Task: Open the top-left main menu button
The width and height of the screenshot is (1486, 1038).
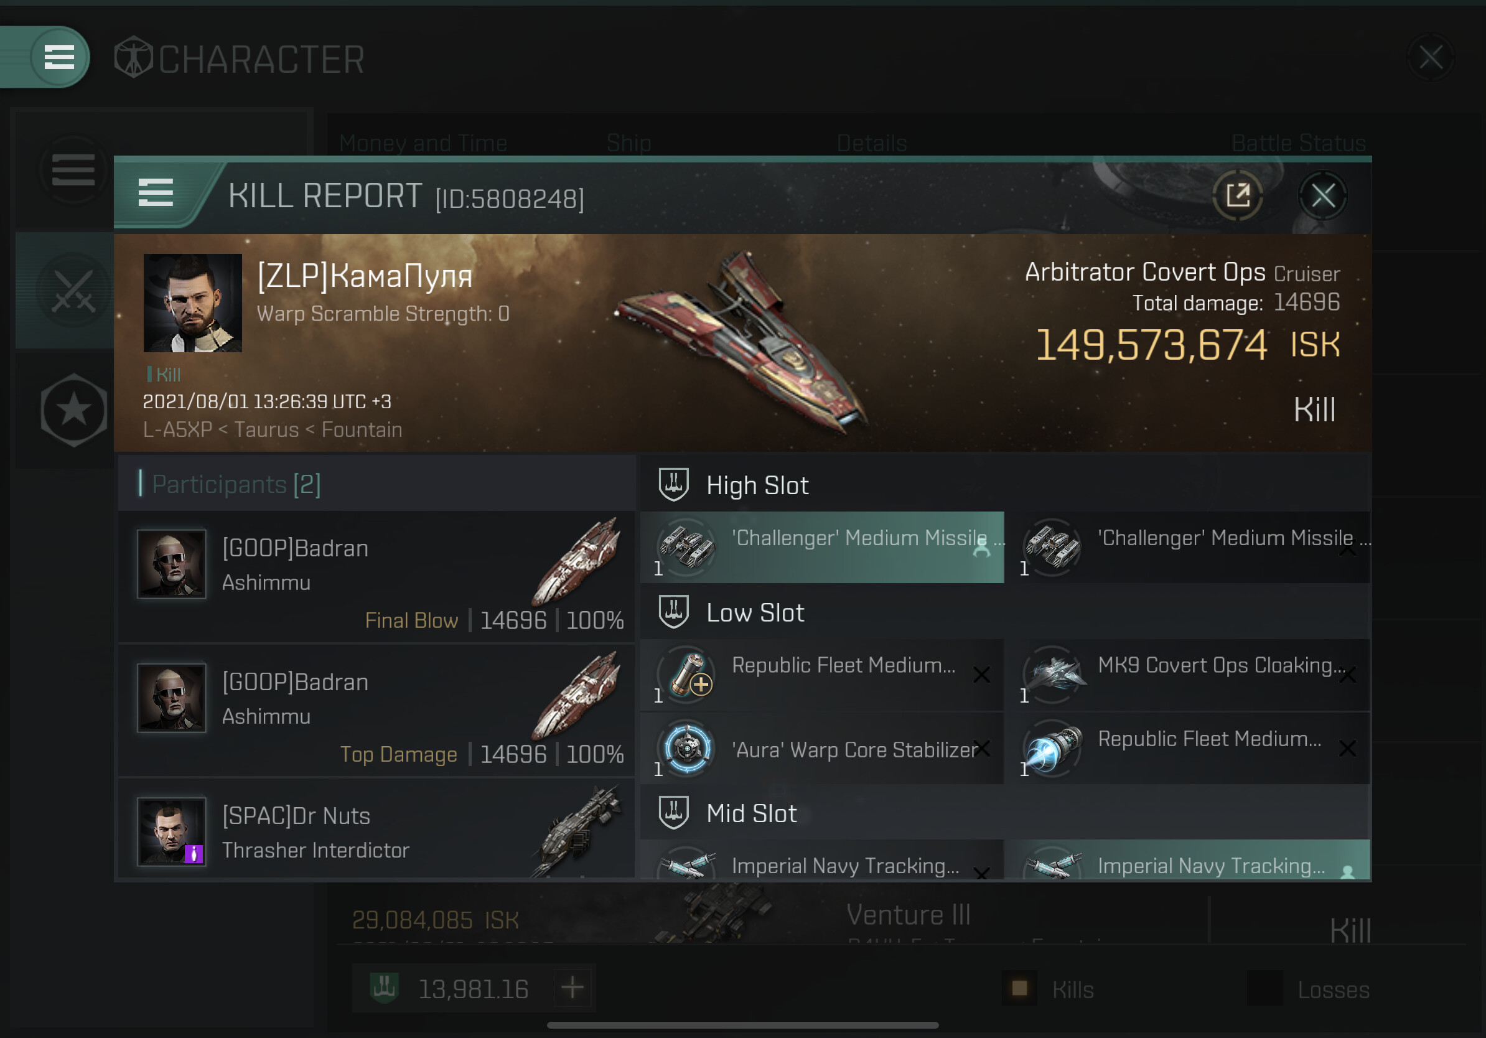Action: [59, 57]
